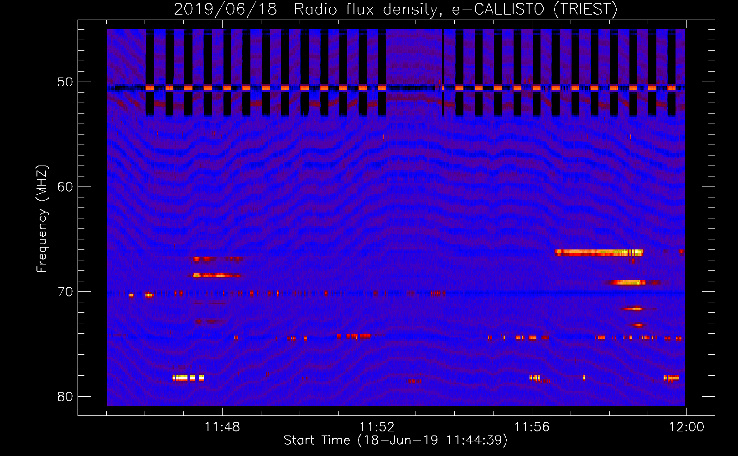Click the '50' frequency tick label
Viewport: 738px width, 456px height.
65,82
